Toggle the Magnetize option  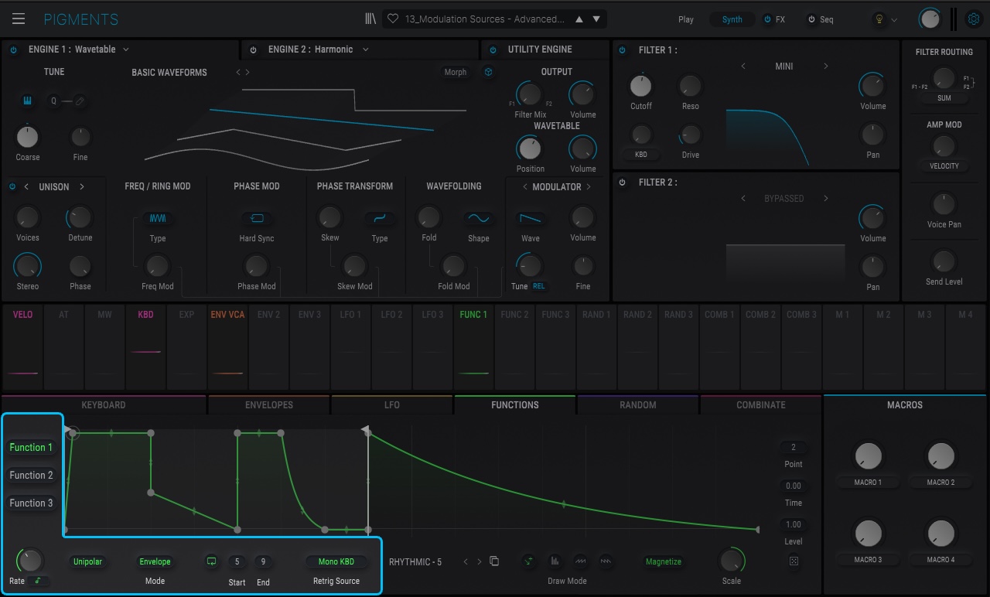[664, 561]
